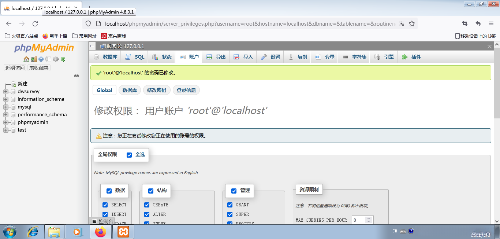Open phpMyAdmin home icon in sidebar
Image resolution: width=500 pixels, height=239 pixels.
pyautogui.click(x=26, y=59)
